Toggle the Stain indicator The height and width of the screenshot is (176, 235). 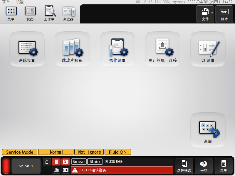pyautogui.click(x=95, y=162)
